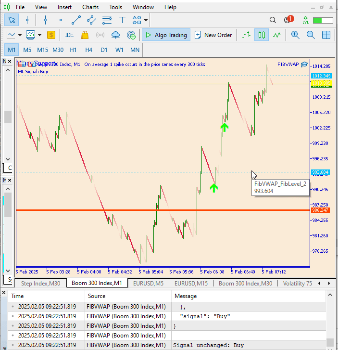Image resolution: width=338 pixels, height=350 pixels.
Task: Switch to EURUSD,M5 chart tab
Action: click(148, 284)
